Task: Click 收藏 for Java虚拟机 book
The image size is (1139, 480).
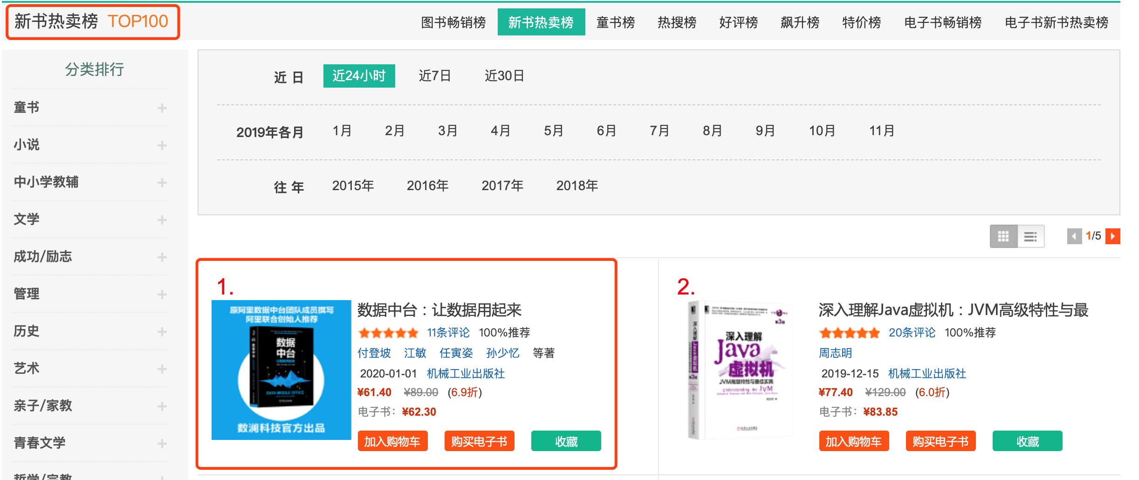Action: [1027, 441]
